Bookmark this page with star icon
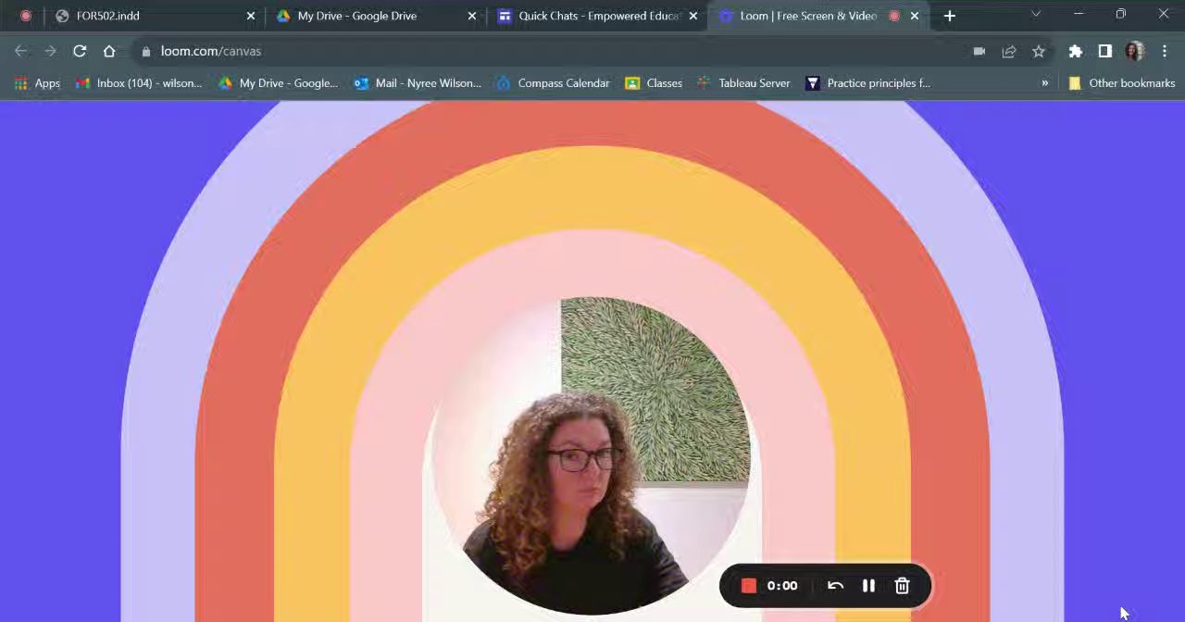The image size is (1185, 622). (1039, 52)
